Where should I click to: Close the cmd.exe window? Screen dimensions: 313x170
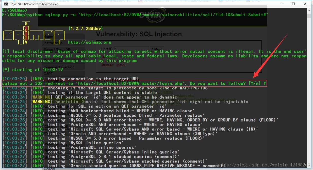point(305,4)
